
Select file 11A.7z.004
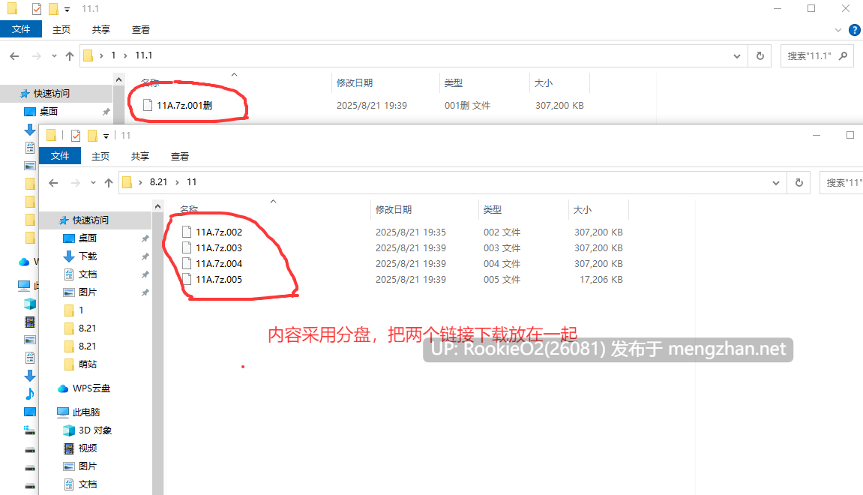point(219,264)
